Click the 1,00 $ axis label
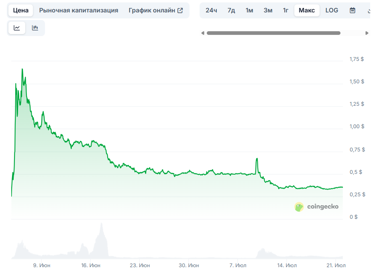This screenshot has width=371, height=276. point(357,126)
